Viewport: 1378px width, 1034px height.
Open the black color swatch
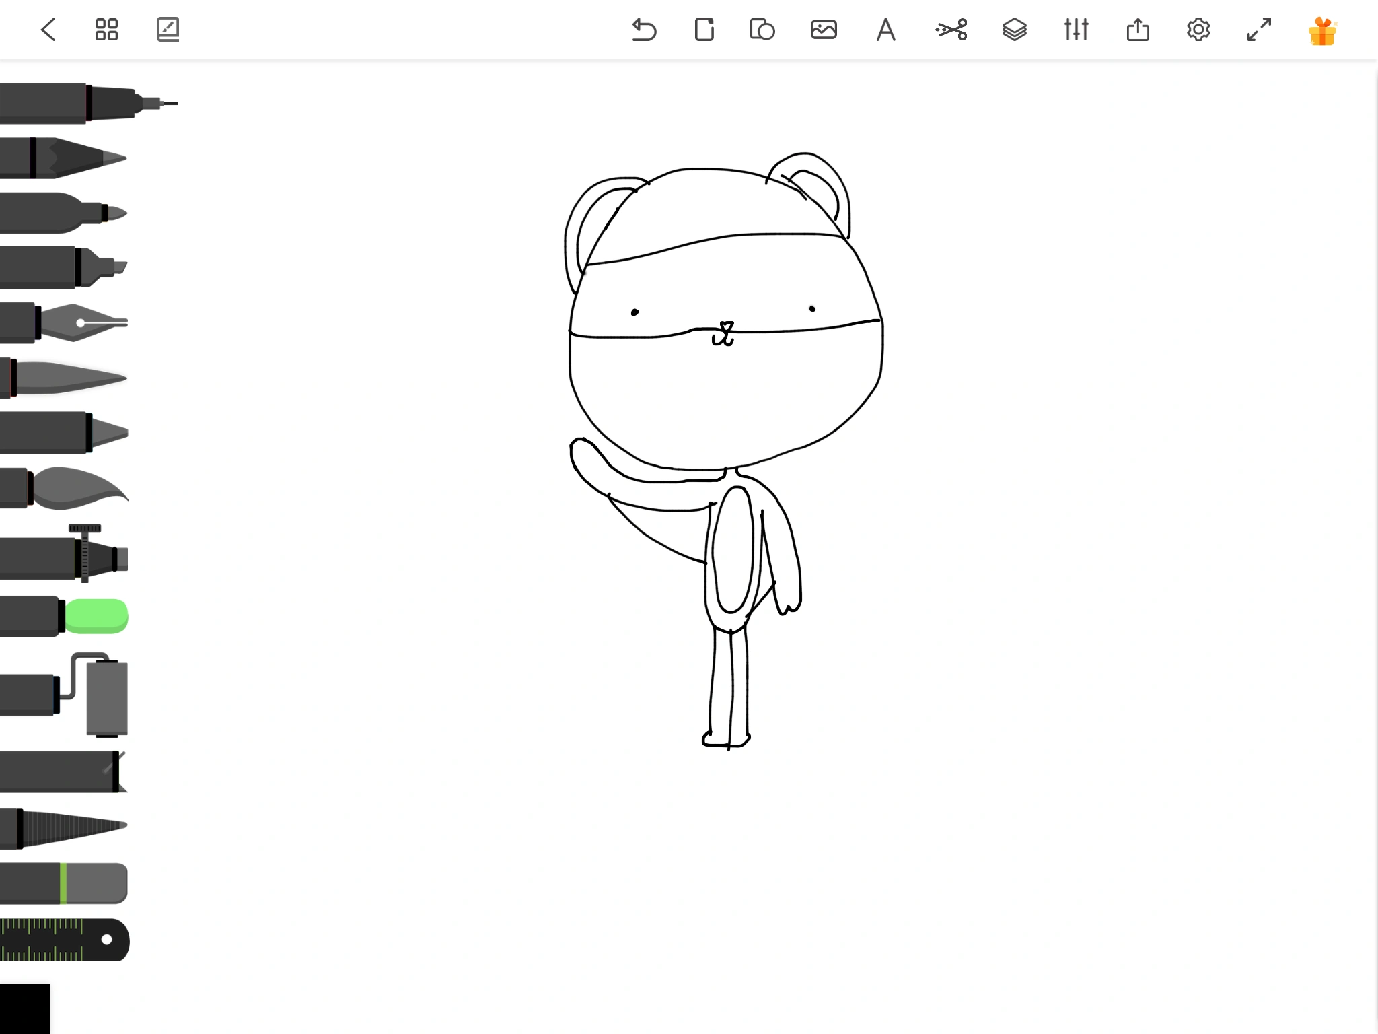tap(25, 1008)
